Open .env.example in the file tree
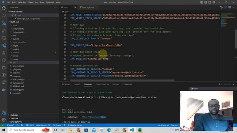Screen dimensions: 237x133 [x=18, y=66]
